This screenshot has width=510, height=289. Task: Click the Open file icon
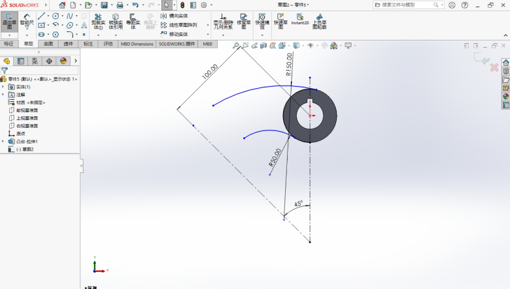(x=88, y=5)
